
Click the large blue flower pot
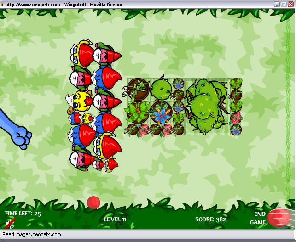[161, 112]
